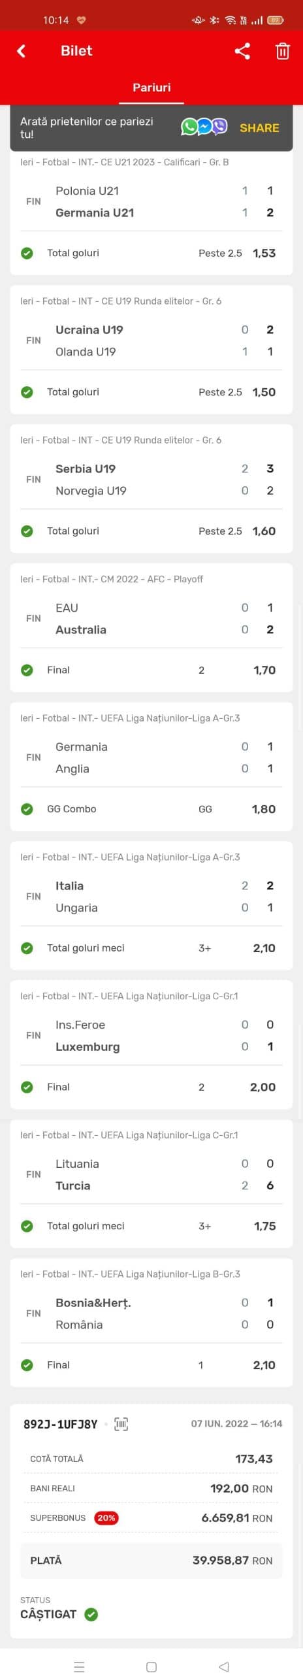Screen dimensions: 303x1673
Task: Tap the 20% Superbonus badge
Action: coord(106,1518)
